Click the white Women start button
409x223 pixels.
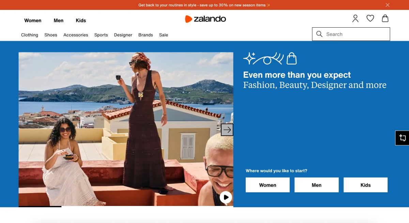[x=268, y=185]
